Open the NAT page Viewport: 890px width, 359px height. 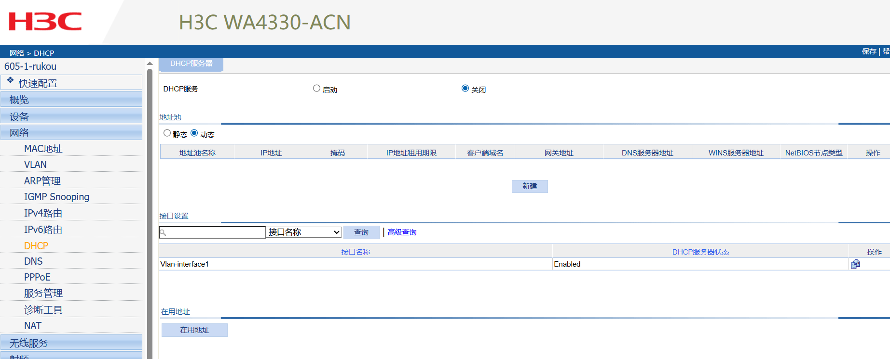(33, 326)
